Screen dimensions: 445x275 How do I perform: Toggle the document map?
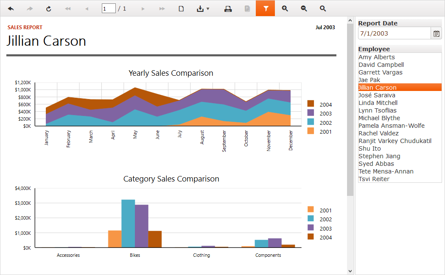[x=247, y=8]
